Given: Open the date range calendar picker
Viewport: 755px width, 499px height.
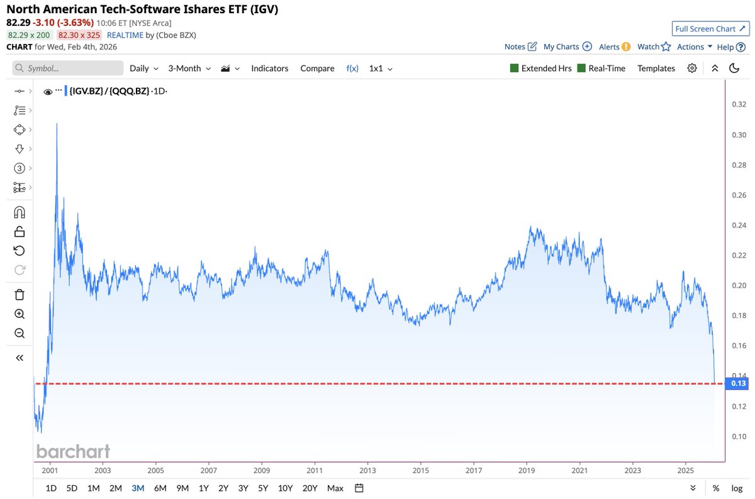Looking at the screenshot, I should [359, 488].
